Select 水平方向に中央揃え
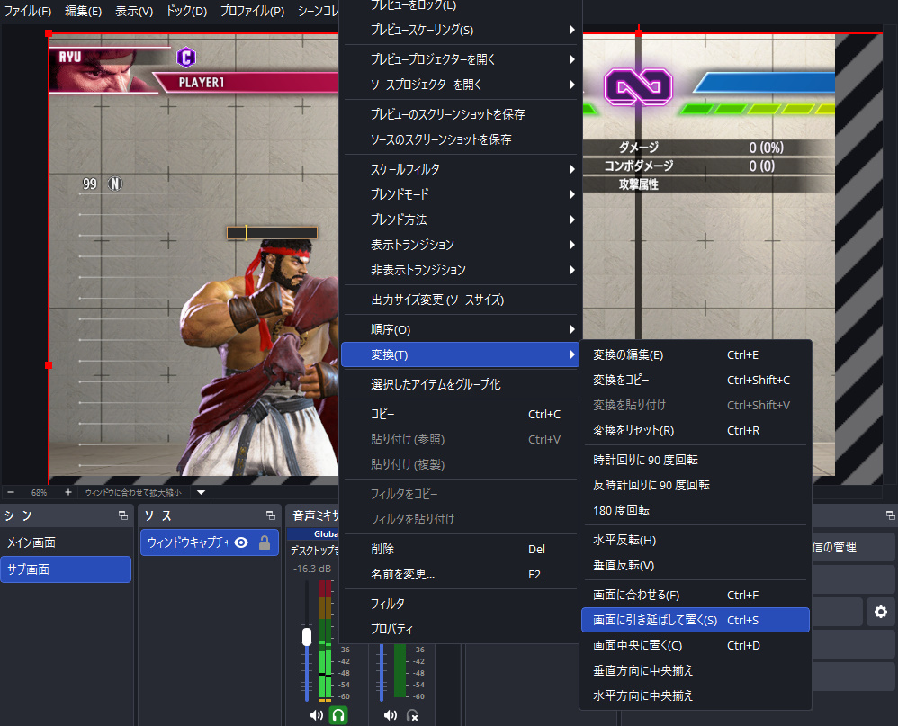Viewport: 898px width, 726px height. [x=696, y=695]
